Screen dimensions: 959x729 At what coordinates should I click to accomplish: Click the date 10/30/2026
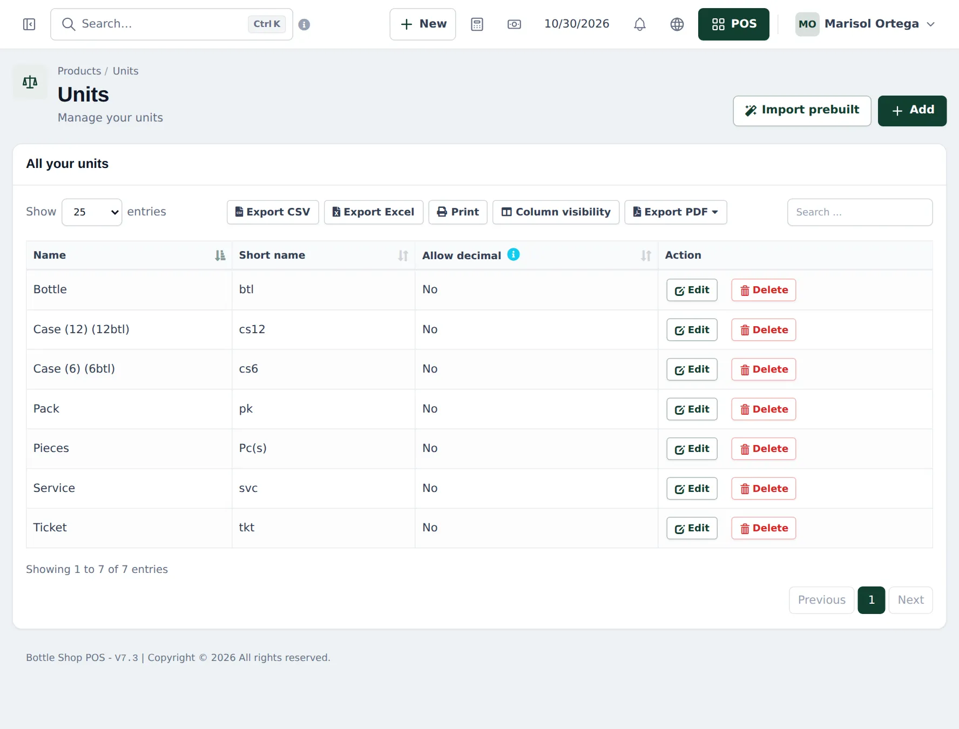tap(577, 24)
